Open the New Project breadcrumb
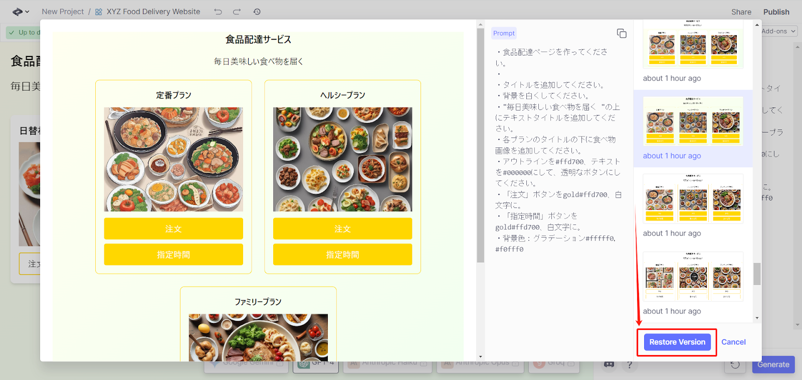Viewport: 802px width, 380px height. tap(63, 11)
